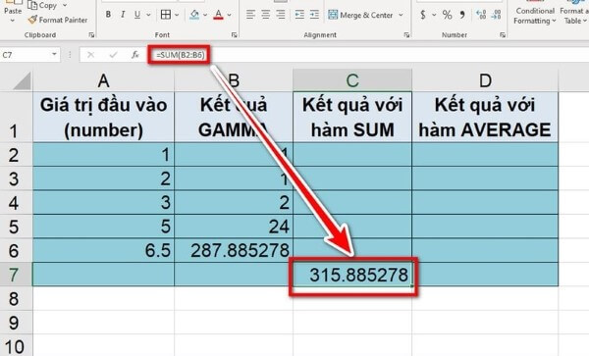
Task: Select cell containing 24
Action: [234, 227]
